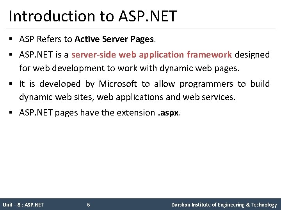The image size is (281, 210).
Task: Click "ASP.NET pages have the extension" text
Action: [87, 113]
